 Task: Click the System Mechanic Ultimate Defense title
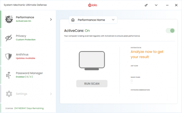(x=25, y=5)
